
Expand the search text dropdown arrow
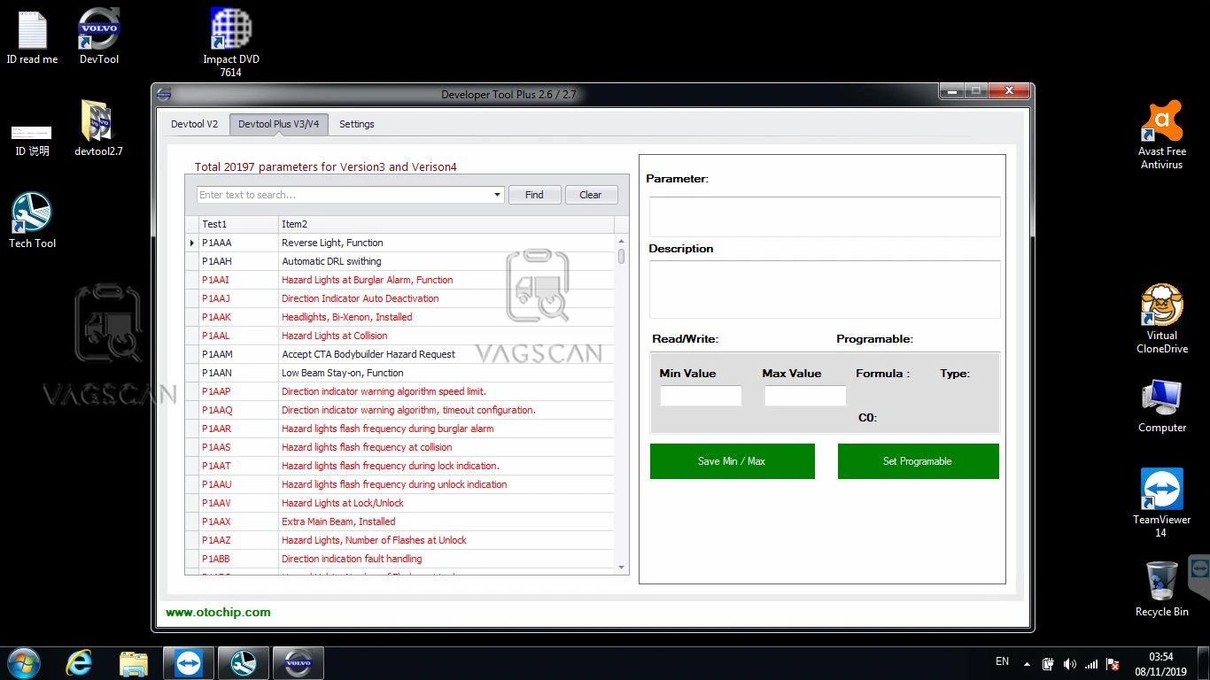(497, 195)
